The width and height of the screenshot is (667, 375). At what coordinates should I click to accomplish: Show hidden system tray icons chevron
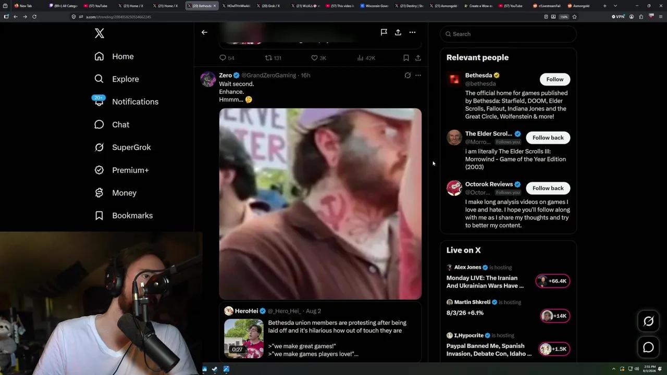[x=614, y=369]
